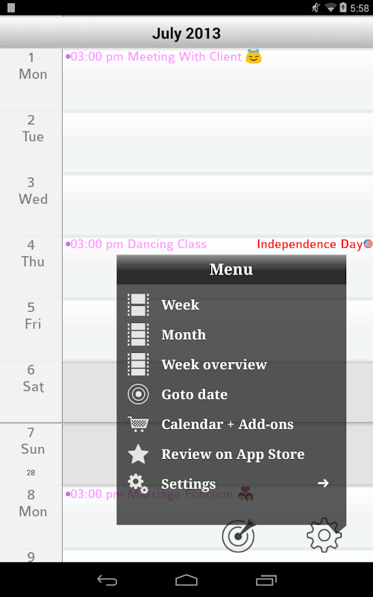Open the Dancing Class event

point(136,244)
